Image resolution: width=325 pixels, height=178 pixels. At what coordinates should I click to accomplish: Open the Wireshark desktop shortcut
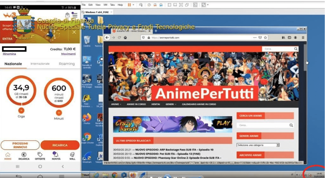coord(87,156)
